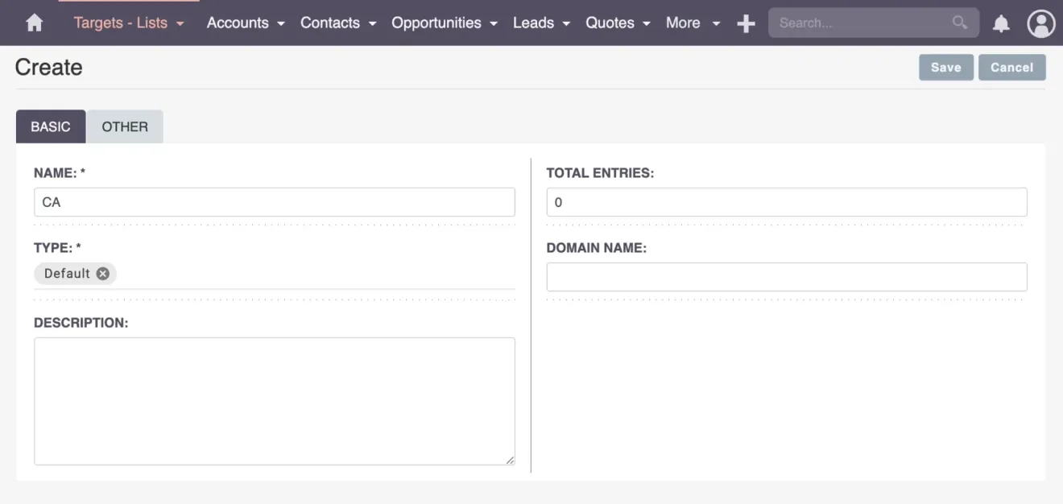
Task: Save the new target list
Action: (x=945, y=67)
